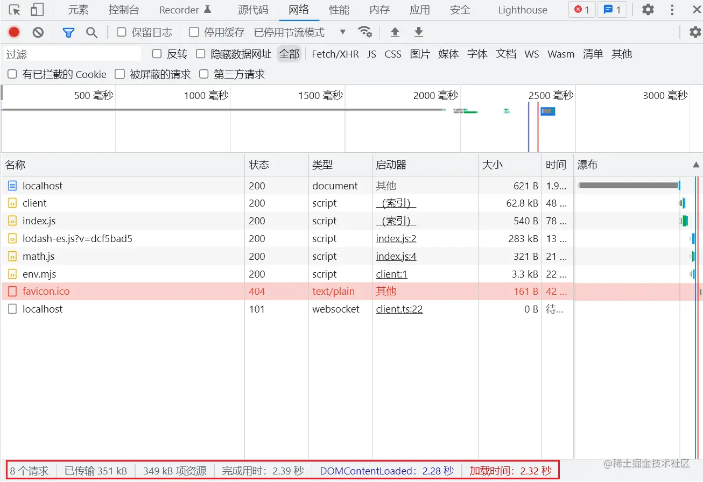703x482 pixels.
Task: Sort by 状态 column header
Action: coord(277,165)
